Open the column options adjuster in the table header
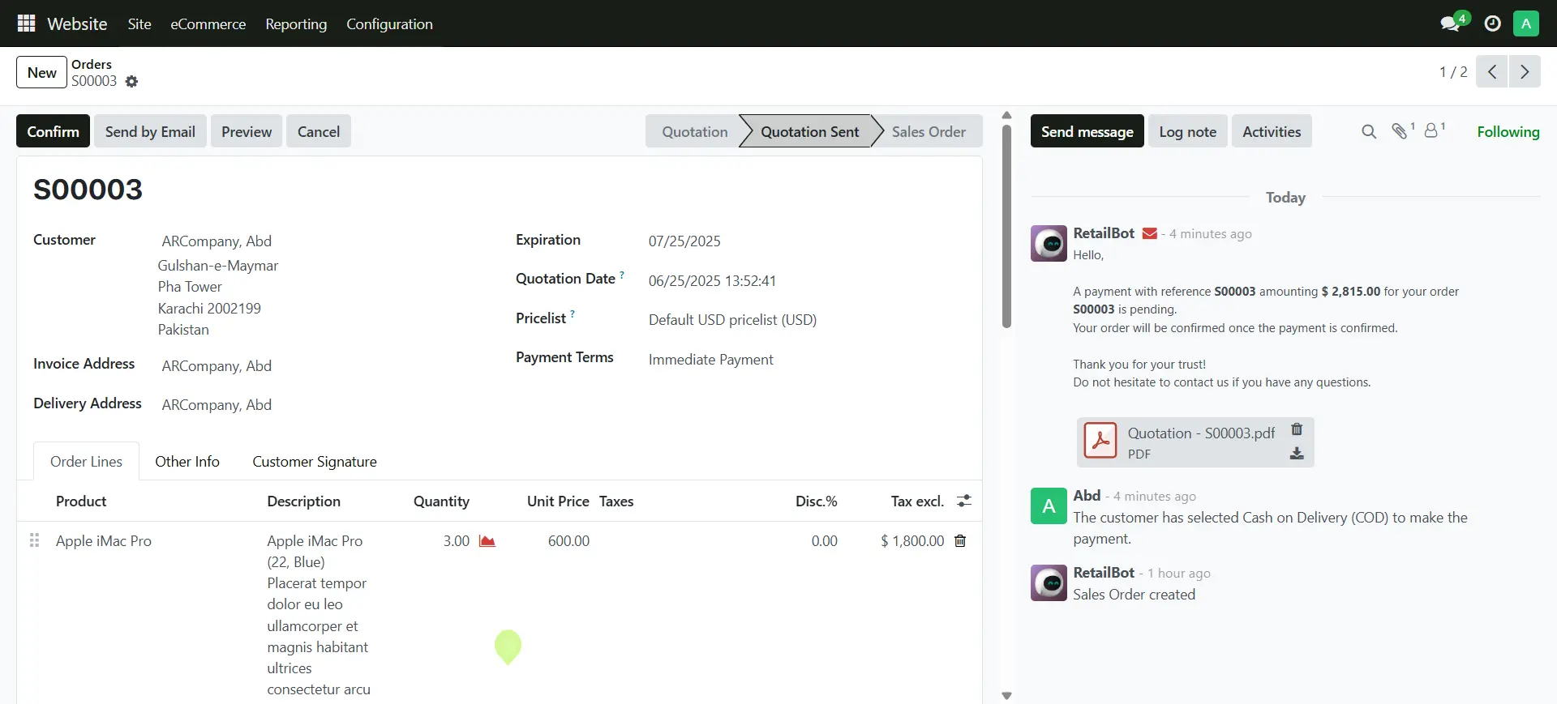This screenshot has height=704, width=1557. click(964, 501)
